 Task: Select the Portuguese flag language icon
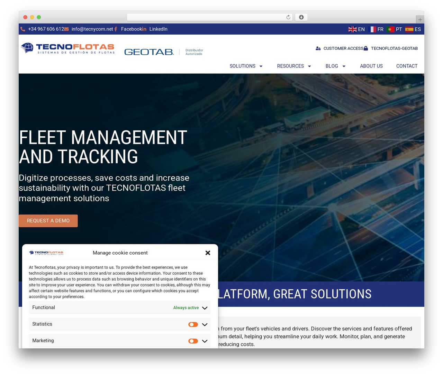[x=390, y=29]
